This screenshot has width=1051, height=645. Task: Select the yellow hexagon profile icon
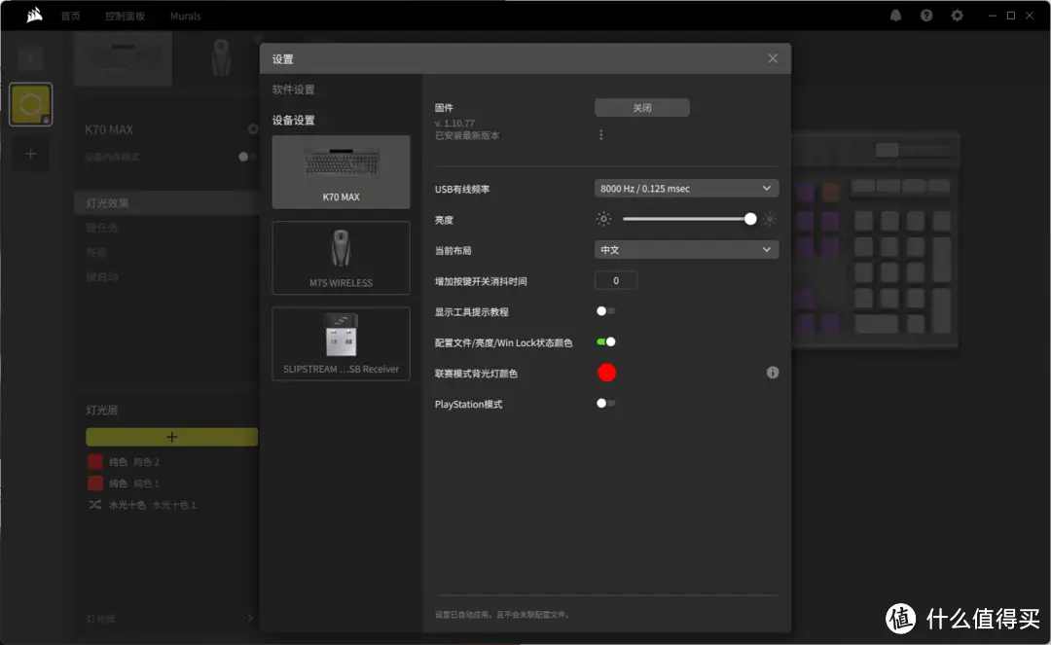point(30,104)
